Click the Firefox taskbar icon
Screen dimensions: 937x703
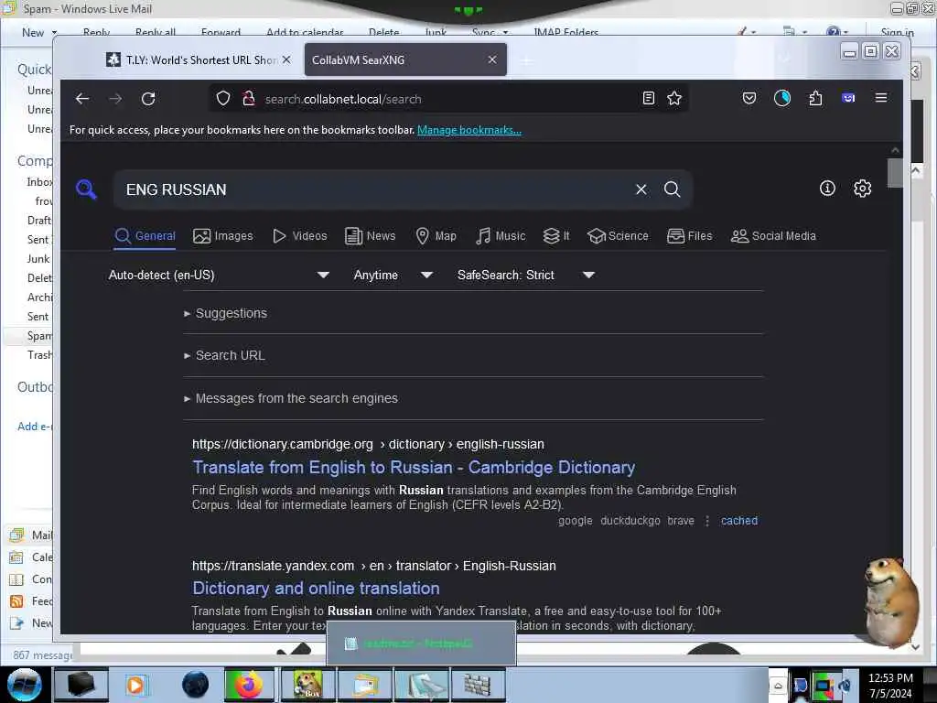coord(249,685)
